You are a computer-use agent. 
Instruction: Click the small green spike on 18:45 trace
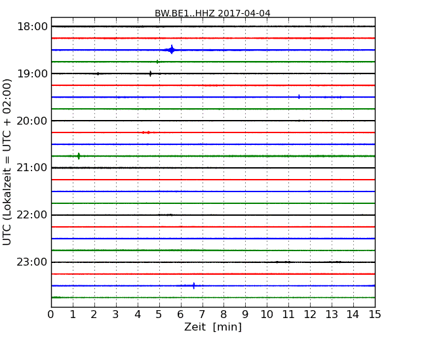point(157,62)
